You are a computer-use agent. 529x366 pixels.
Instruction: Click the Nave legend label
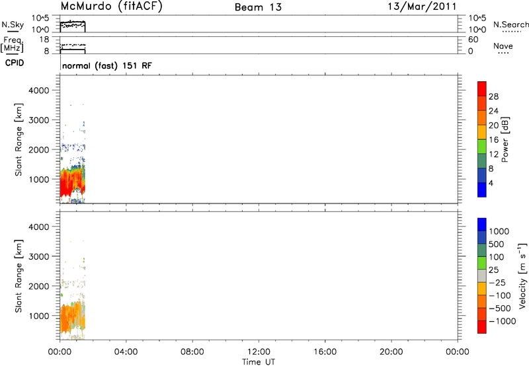503,46
